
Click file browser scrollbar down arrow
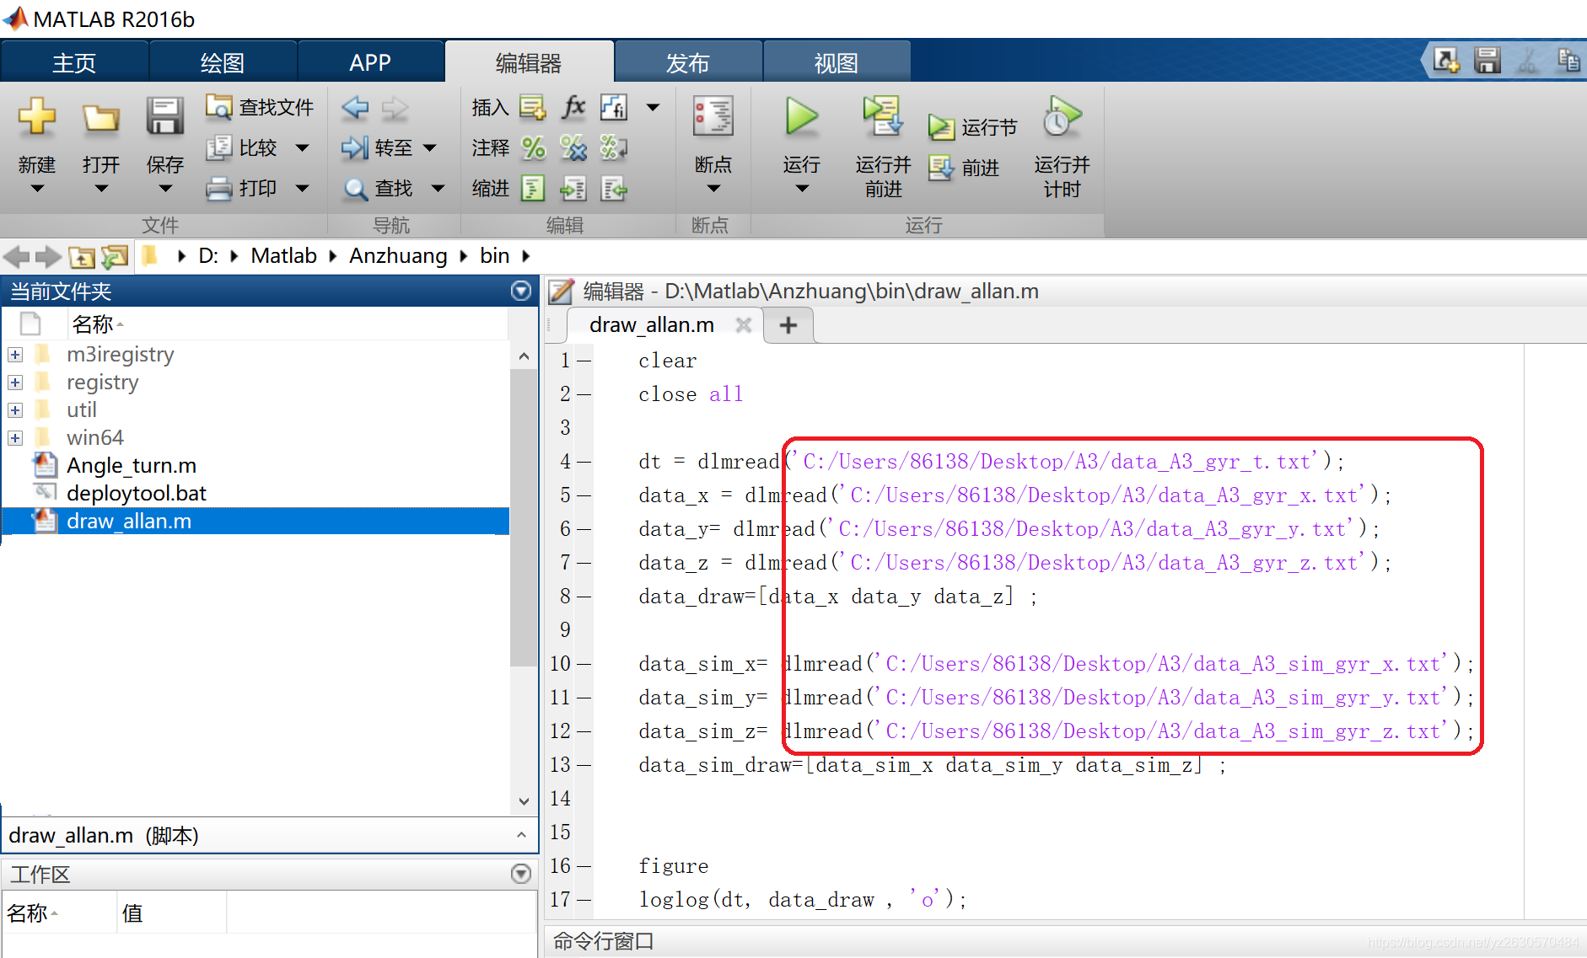click(524, 801)
